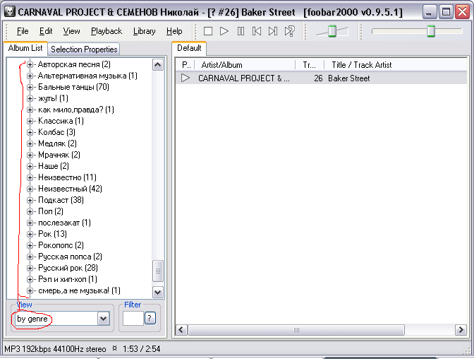474x359 pixels.
Task: Select the Default playlist tab
Action: [x=189, y=48]
